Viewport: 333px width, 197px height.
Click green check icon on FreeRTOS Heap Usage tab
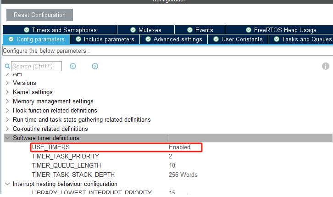point(249,30)
